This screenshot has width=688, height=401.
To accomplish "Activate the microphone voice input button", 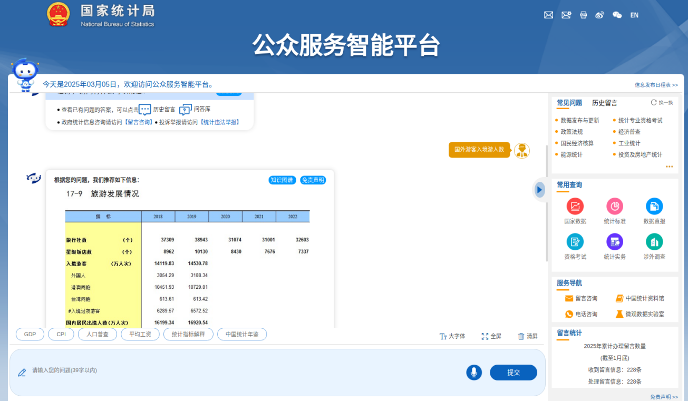I will tap(473, 373).
